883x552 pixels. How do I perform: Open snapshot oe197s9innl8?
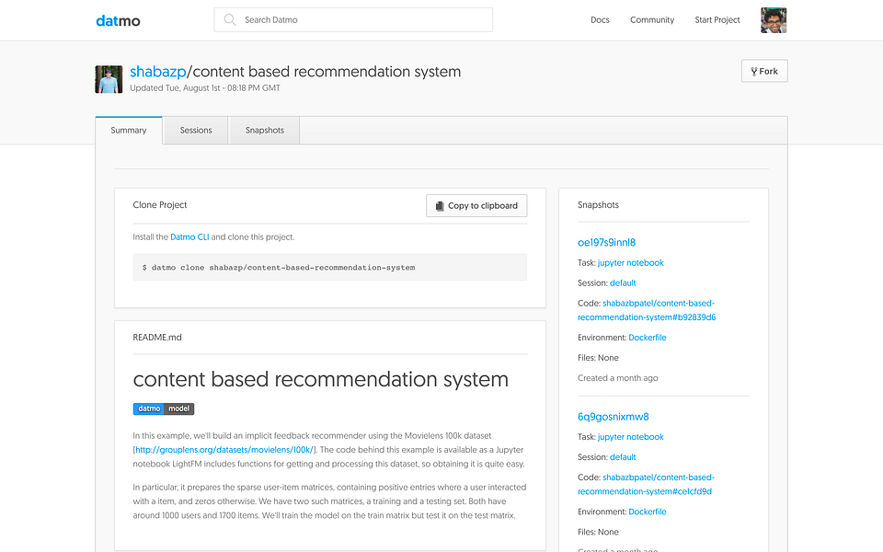tap(606, 243)
